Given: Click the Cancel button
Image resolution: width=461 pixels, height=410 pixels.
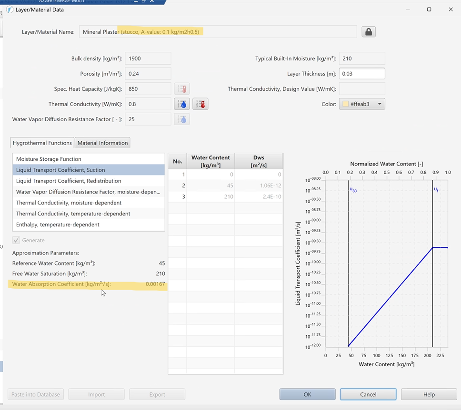Looking at the screenshot, I should 368,394.
